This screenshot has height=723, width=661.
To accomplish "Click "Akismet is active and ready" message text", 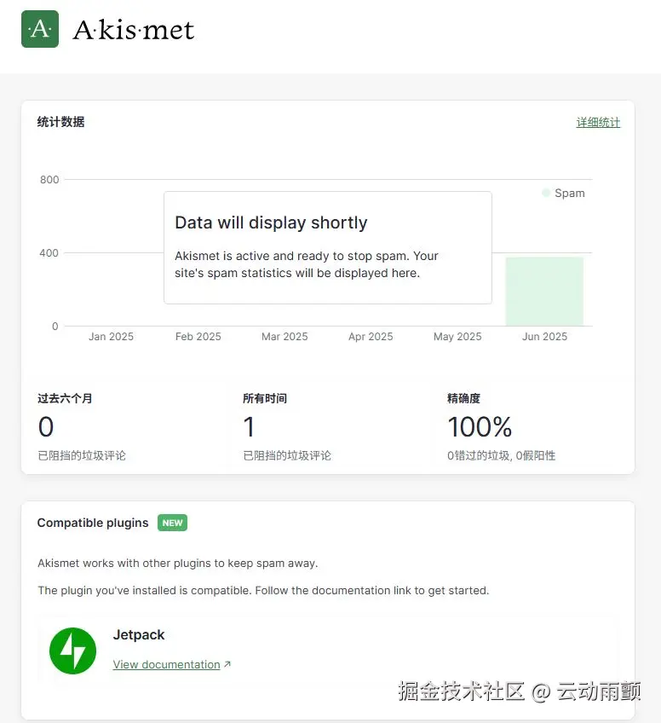I will click(x=307, y=264).
